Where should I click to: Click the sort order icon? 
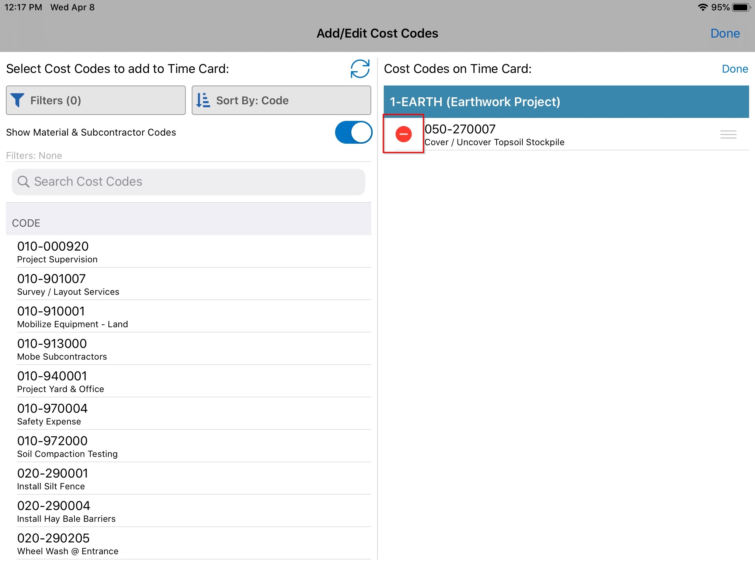pyautogui.click(x=203, y=100)
